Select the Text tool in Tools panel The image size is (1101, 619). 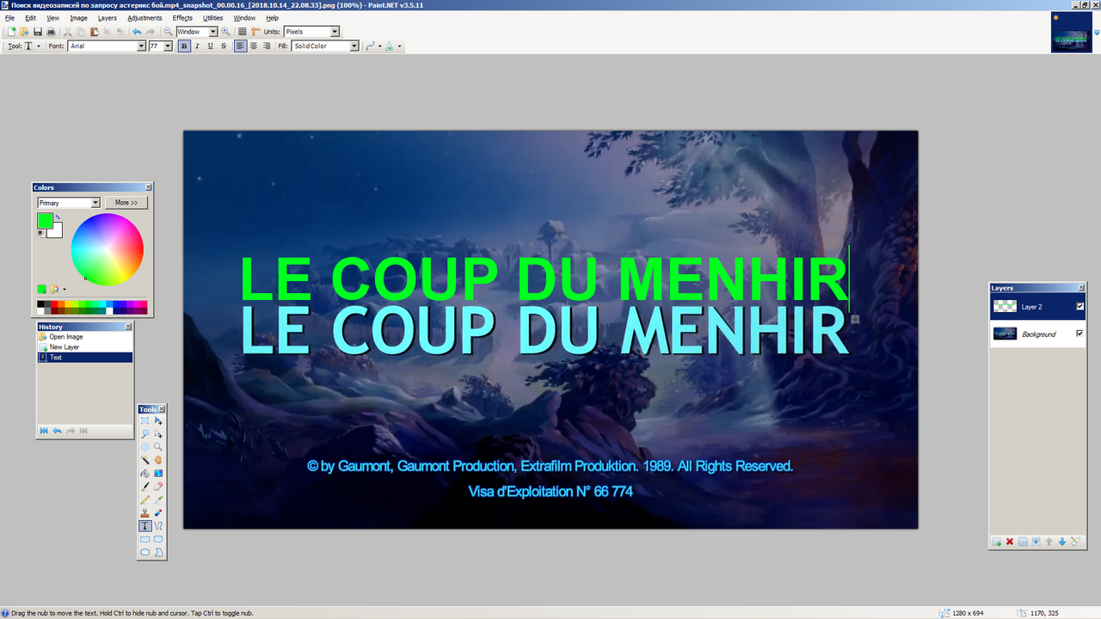coord(145,526)
